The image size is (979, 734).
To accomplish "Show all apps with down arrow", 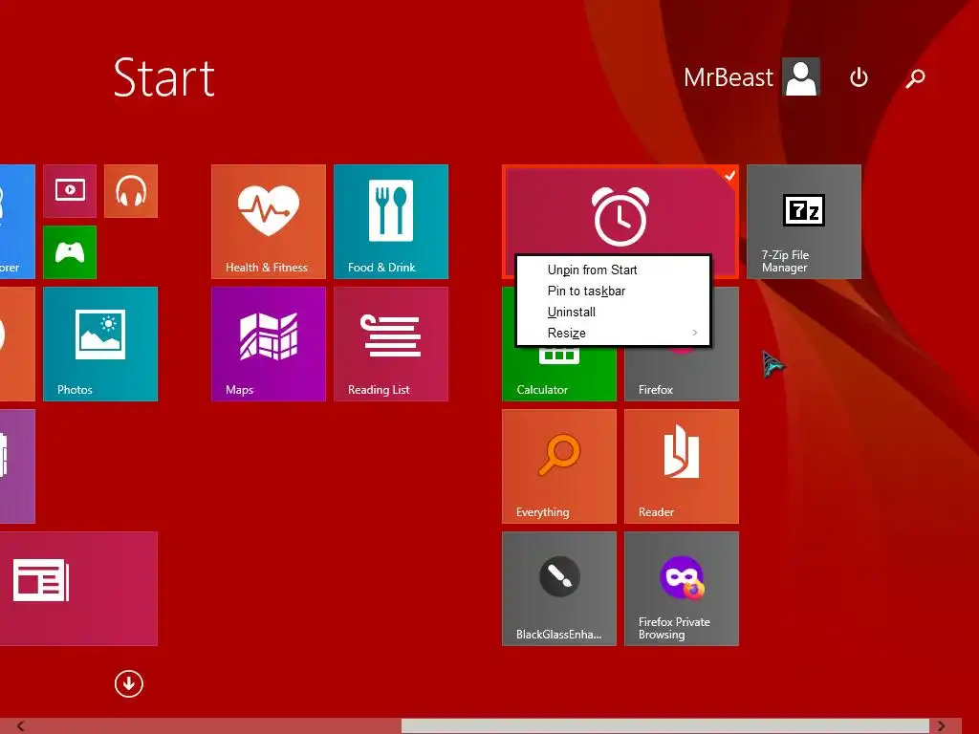I will [129, 683].
